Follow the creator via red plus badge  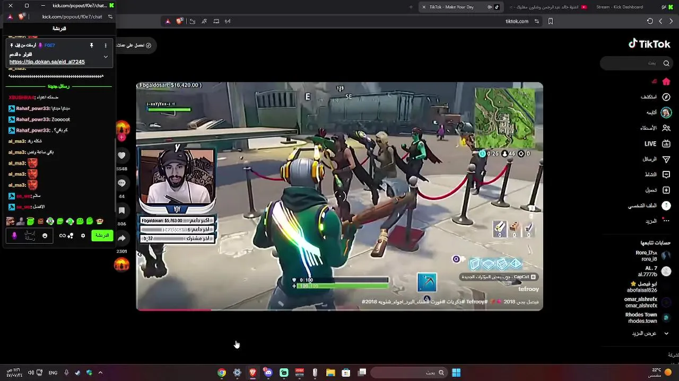point(121,138)
